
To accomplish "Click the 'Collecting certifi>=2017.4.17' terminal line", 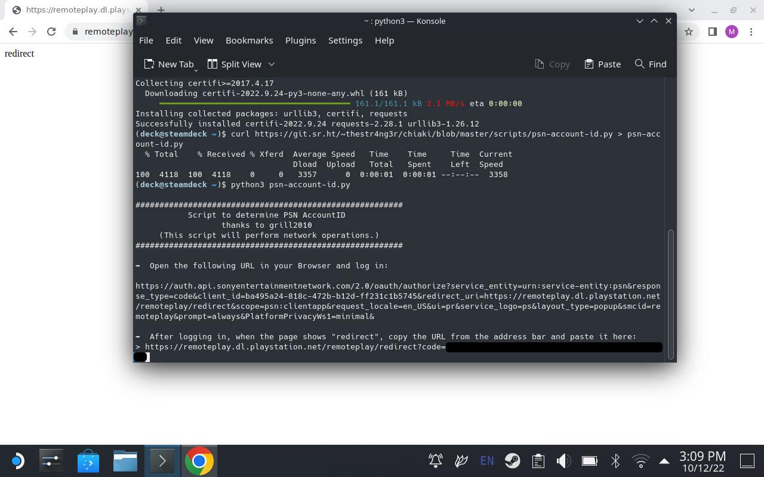I will (x=204, y=83).
